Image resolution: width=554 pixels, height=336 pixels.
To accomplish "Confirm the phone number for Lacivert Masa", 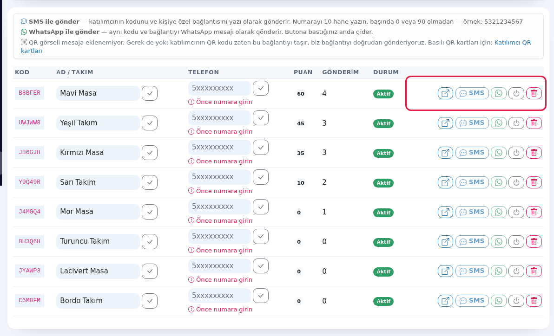I will pos(261,266).
